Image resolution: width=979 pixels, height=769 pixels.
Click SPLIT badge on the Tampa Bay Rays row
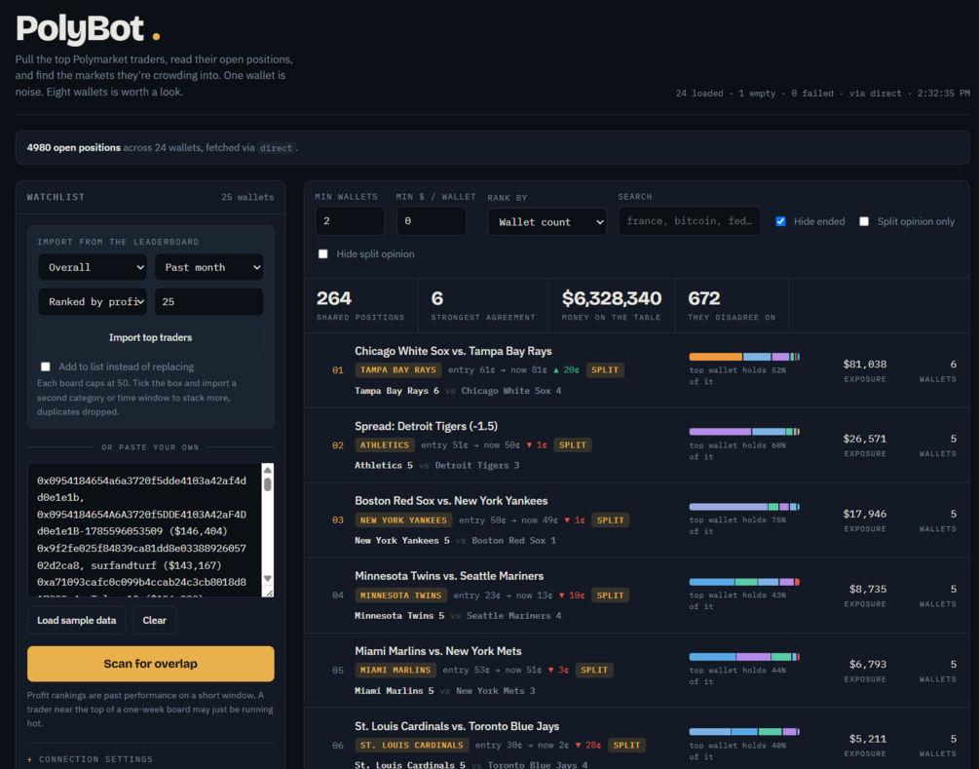coord(604,369)
